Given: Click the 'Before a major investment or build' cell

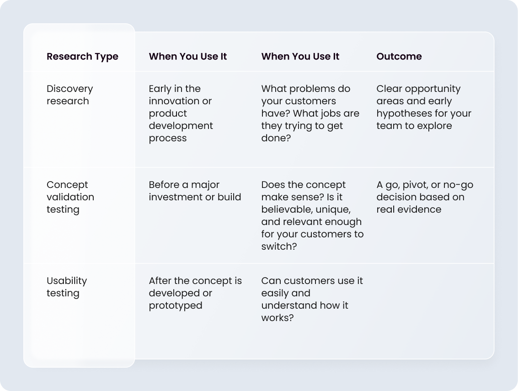Looking at the screenshot, I should coord(195,191).
